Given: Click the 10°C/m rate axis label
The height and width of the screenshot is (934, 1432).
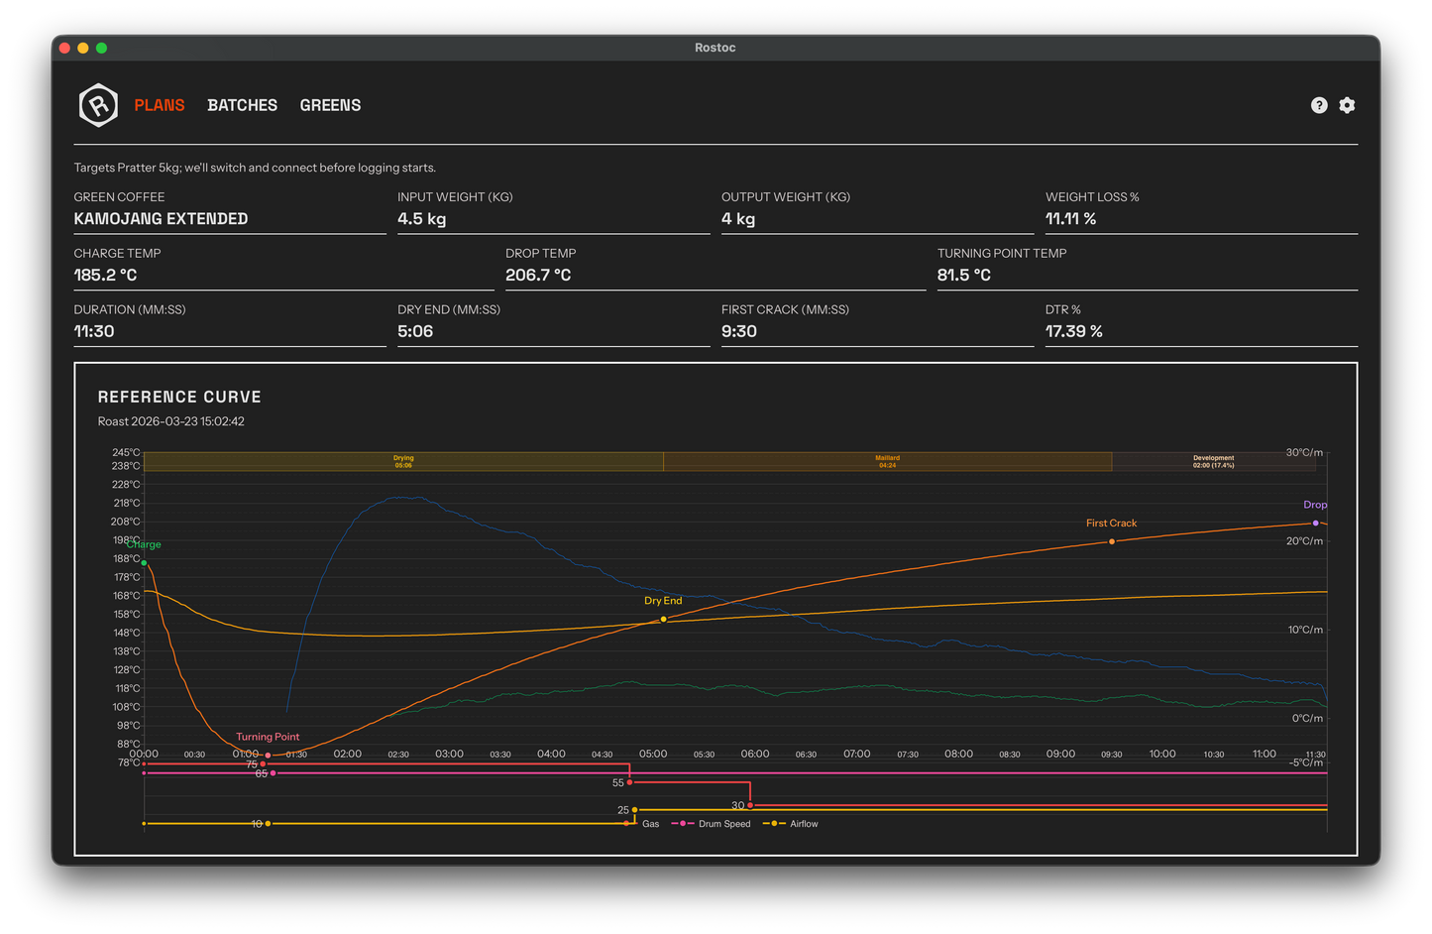Looking at the screenshot, I should 1305,630.
